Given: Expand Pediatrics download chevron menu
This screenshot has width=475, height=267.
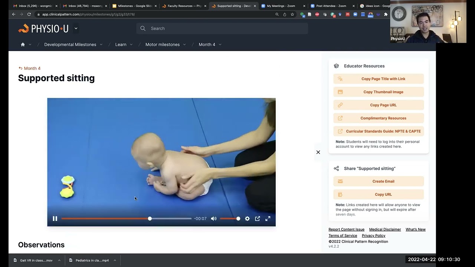Looking at the screenshot, I should [x=115, y=260].
